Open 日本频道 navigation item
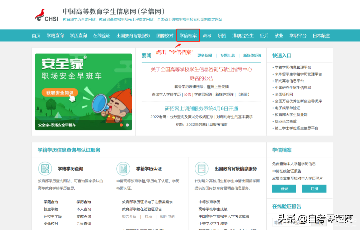Image resolution: width=360 pixels, height=230 pixels. (321, 36)
